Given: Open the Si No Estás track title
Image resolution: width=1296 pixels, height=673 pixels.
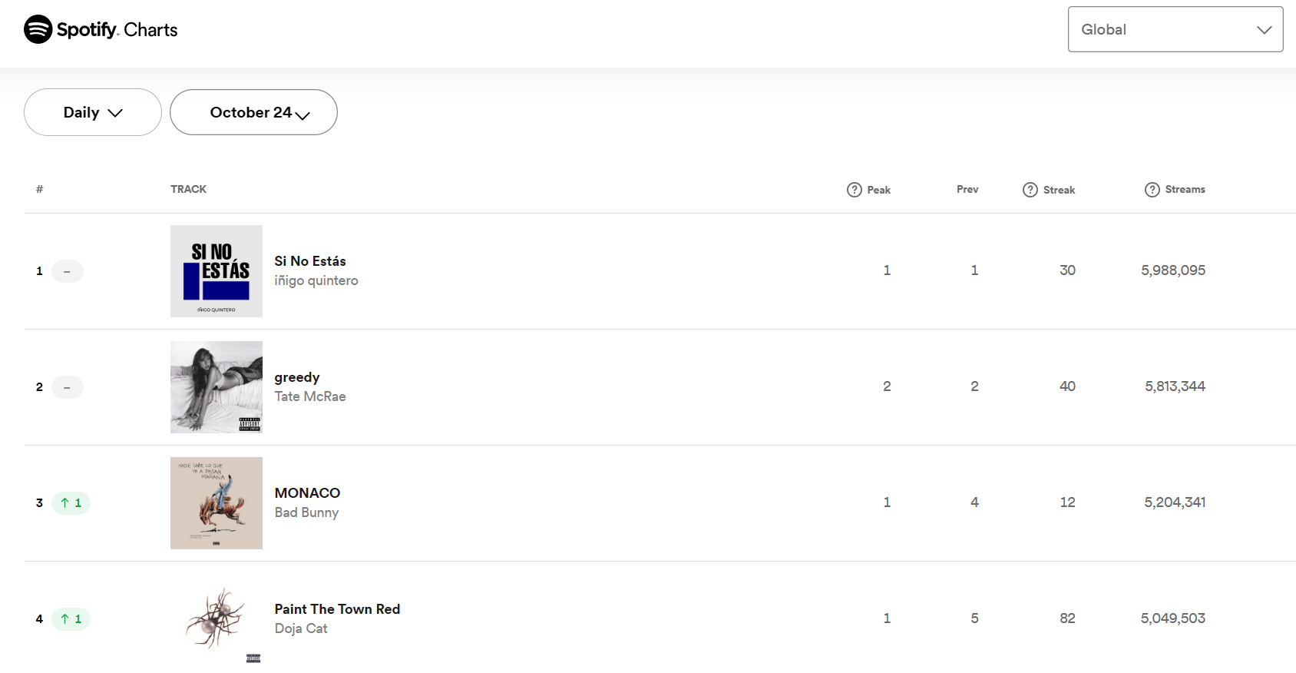Looking at the screenshot, I should [x=310, y=261].
